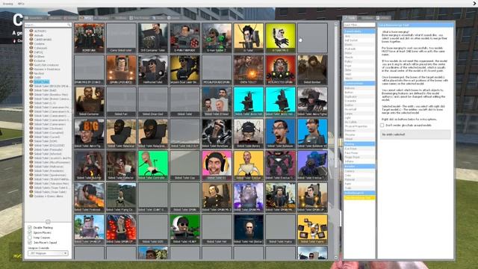This screenshot has width=478, height=269.
Task: Spawn the Skibidi Container NPC
Action: [90, 102]
